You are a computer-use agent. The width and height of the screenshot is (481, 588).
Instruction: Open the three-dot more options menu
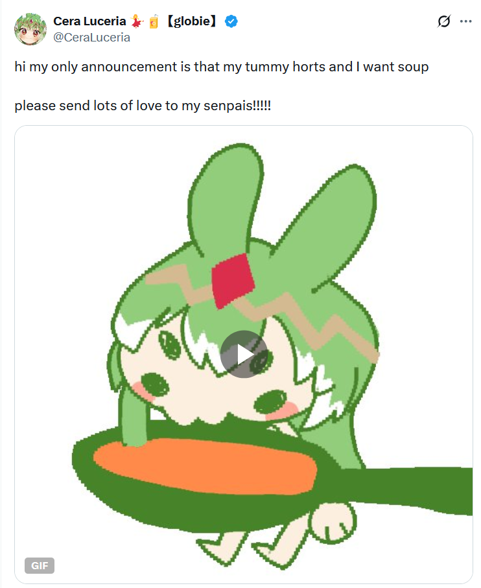(x=465, y=21)
